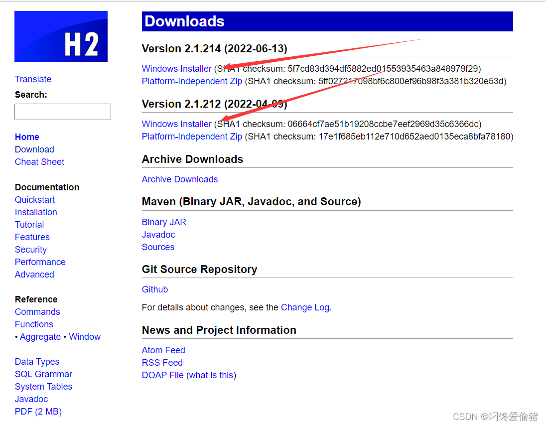Click the H2 logo image
Viewport: 546px width, 426px height.
tap(61, 36)
